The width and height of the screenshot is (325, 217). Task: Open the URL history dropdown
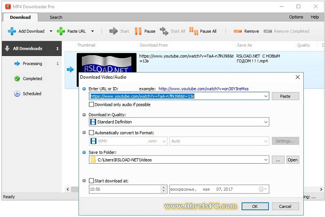[266, 96]
